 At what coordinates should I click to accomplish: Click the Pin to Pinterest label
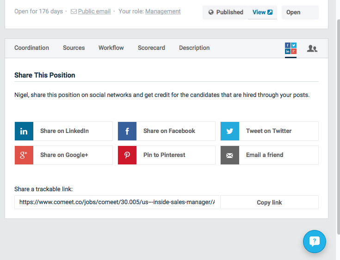click(164, 155)
